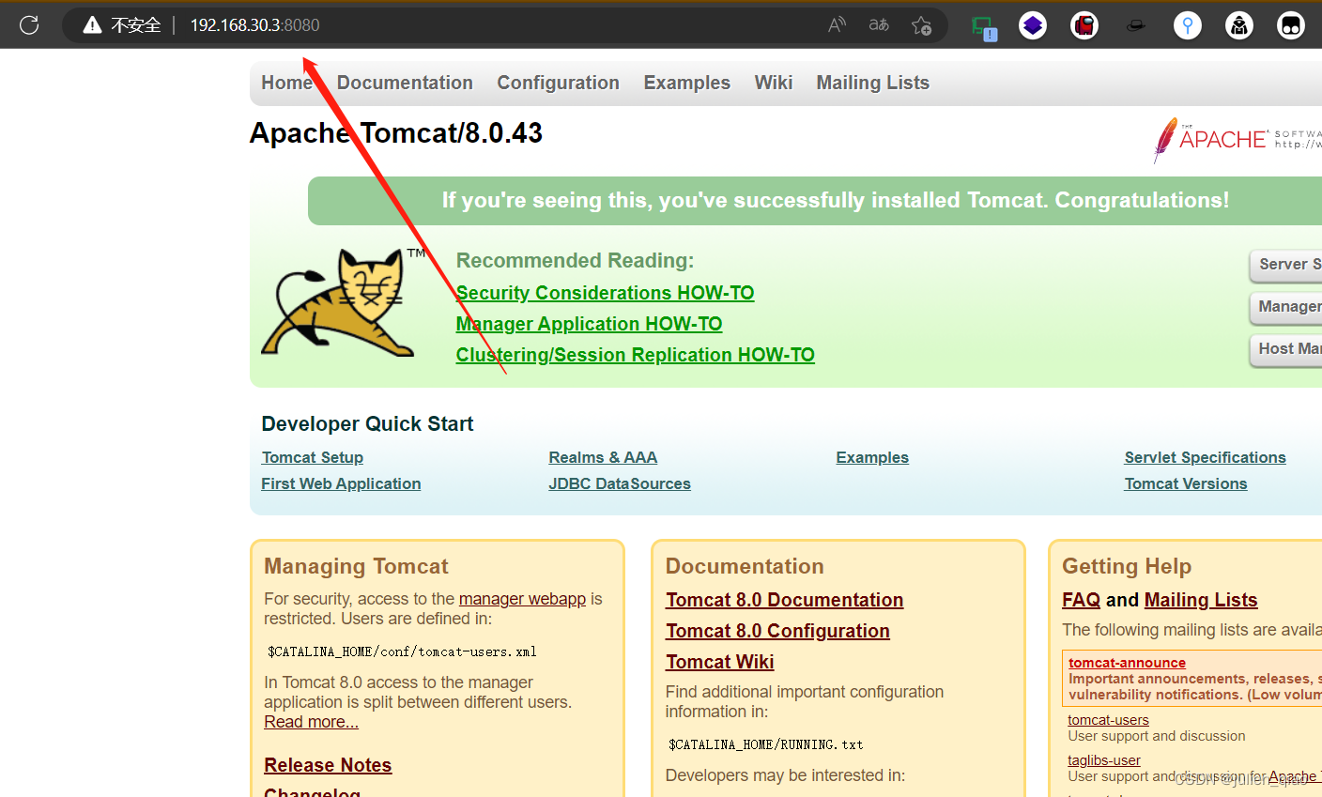Open the Documentation navigation item
The height and width of the screenshot is (797, 1322).
click(x=405, y=83)
